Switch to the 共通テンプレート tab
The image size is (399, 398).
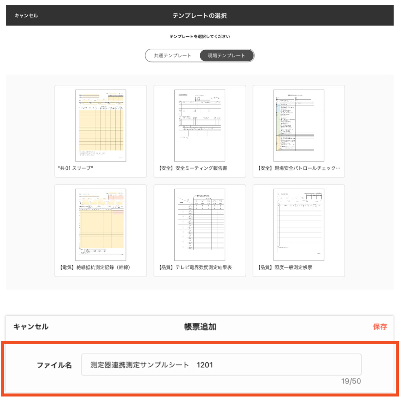(x=172, y=56)
